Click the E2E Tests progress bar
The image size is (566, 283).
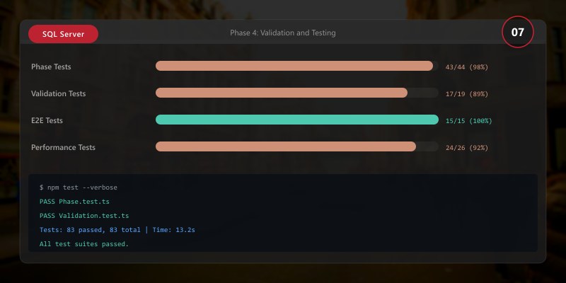point(297,120)
